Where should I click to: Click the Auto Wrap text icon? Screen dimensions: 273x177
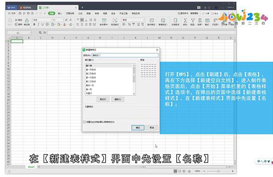(x=115, y=20)
